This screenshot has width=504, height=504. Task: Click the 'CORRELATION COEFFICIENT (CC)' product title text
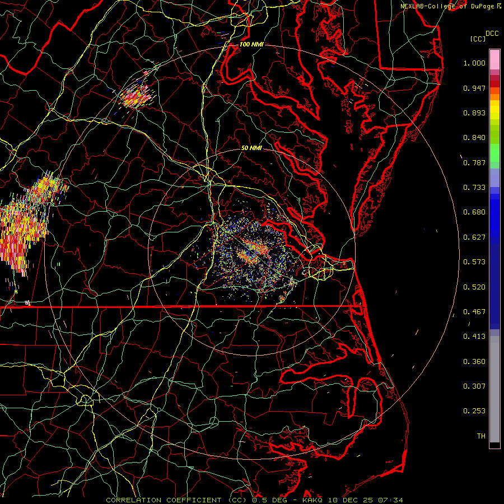(176, 500)
